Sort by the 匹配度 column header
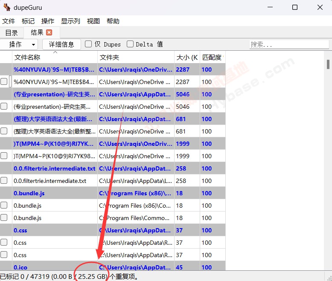Image resolution: width=332 pixels, height=281 pixels. click(212, 57)
